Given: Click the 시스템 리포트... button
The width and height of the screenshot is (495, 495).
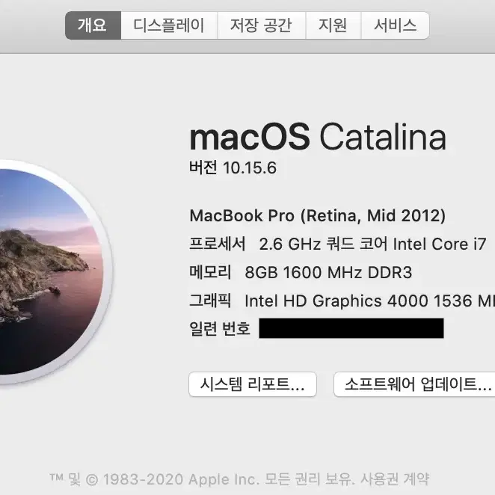Looking at the screenshot, I should 253,384.
